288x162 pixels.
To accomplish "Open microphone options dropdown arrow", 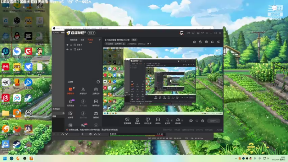I will pyautogui.click(x=172, y=120).
